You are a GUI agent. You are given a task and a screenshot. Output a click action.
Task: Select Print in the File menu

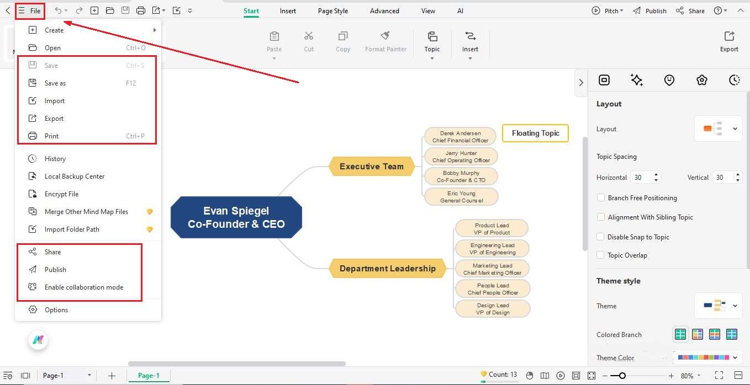point(87,136)
